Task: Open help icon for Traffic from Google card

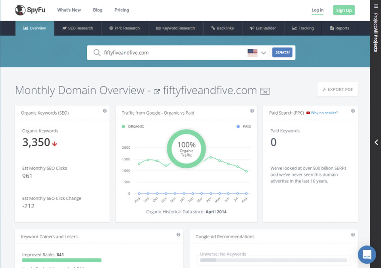Action: (x=252, y=111)
